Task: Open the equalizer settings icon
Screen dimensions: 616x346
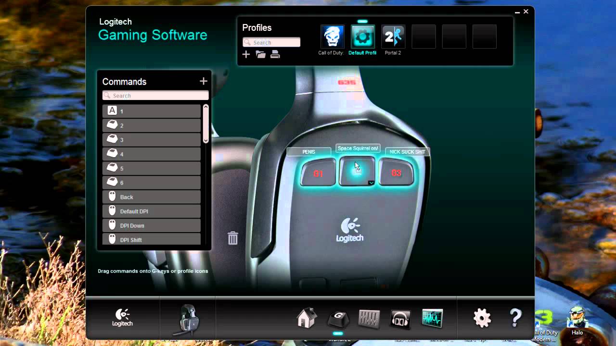Action: coord(369,319)
